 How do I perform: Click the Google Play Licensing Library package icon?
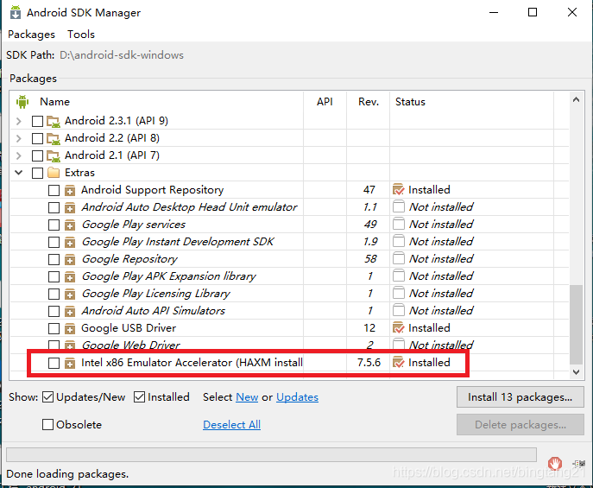pos(70,295)
